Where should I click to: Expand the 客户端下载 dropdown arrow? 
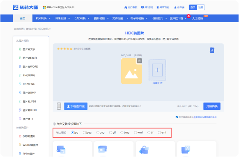click(x=186, y=18)
